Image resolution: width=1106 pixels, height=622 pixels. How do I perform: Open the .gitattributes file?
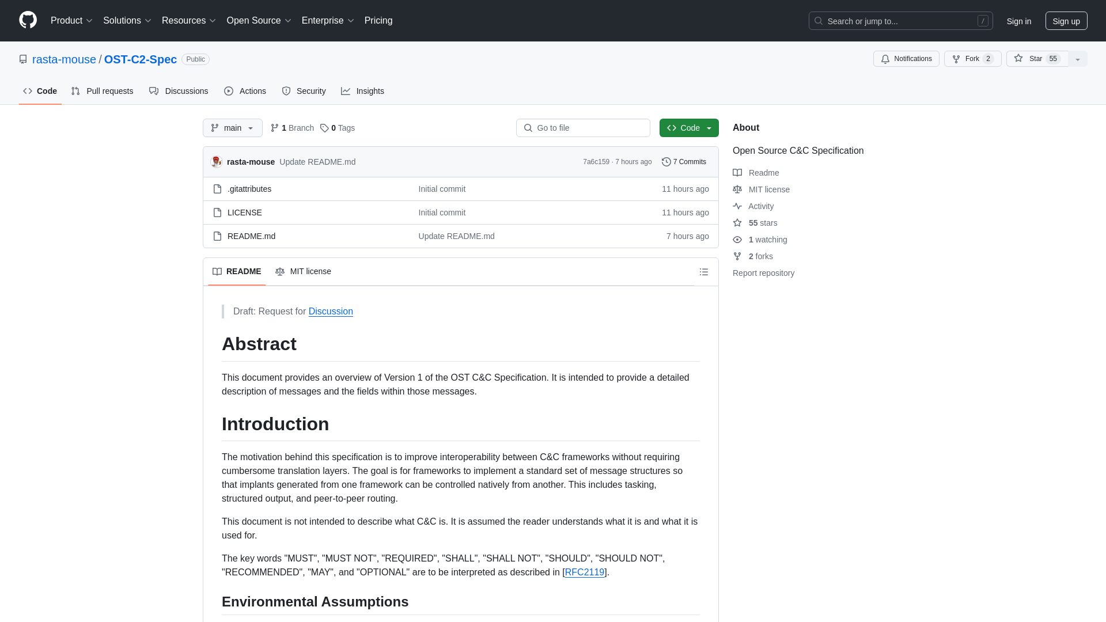pos(249,189)
